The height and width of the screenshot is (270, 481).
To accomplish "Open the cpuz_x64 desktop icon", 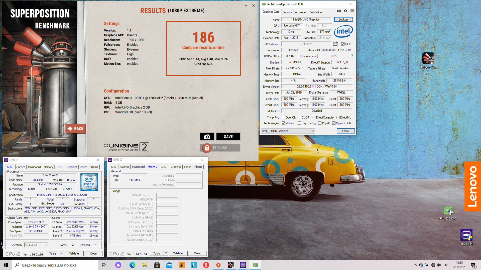I will (466, 237).
